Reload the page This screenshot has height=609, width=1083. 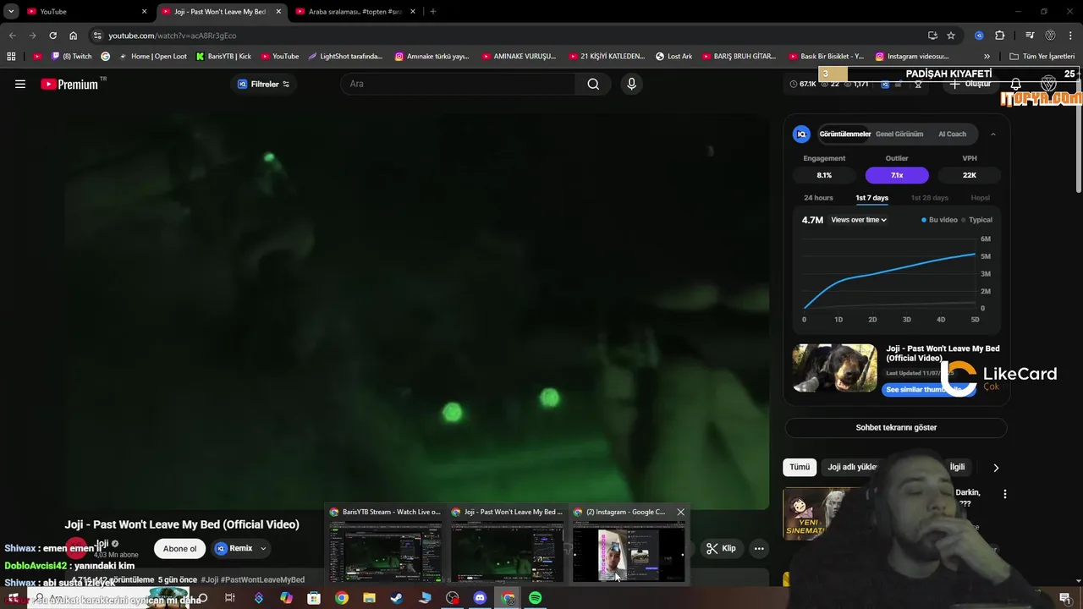pos(52,36)
